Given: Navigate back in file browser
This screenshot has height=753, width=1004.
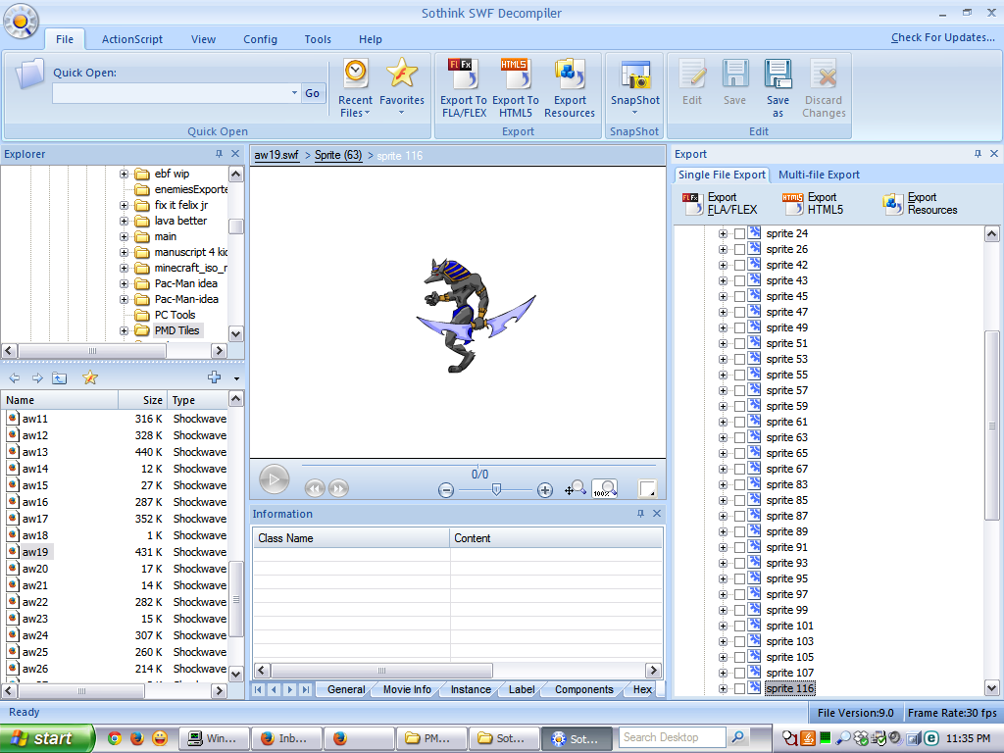Looking at the screenshot, I should tap(14, 378).
